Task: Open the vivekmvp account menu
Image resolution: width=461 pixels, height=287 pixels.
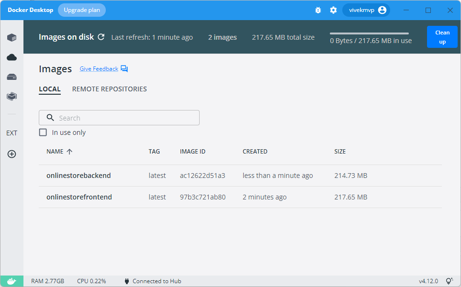Action: coord(366,10)
